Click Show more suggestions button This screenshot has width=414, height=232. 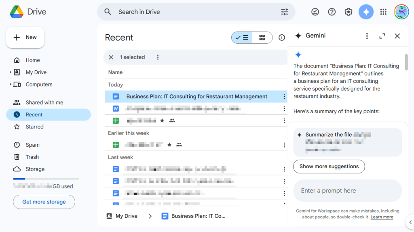tap(329, 167)
